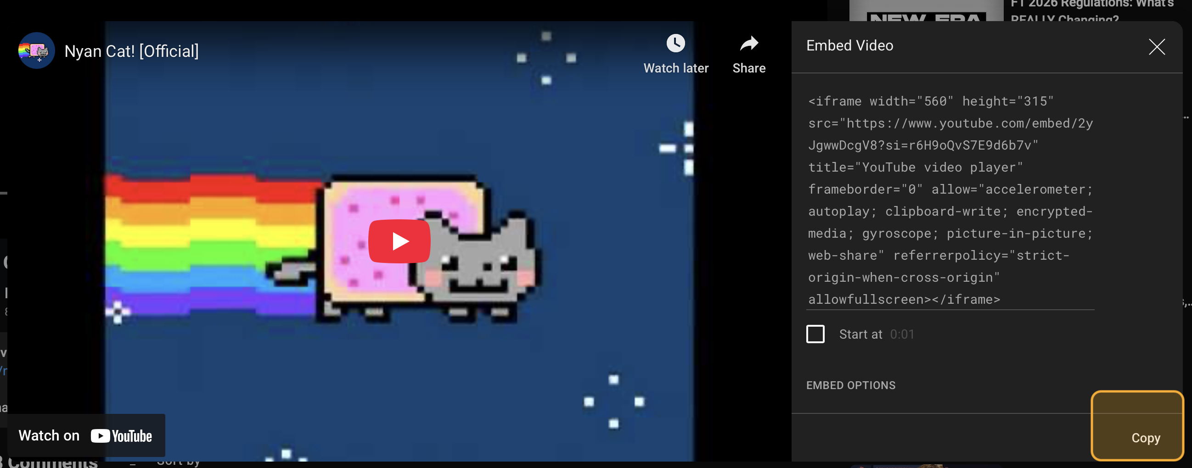Open Watch on YouTube link
The width and height of the screenshot is (1192, 468).
[x=86, y=435]
